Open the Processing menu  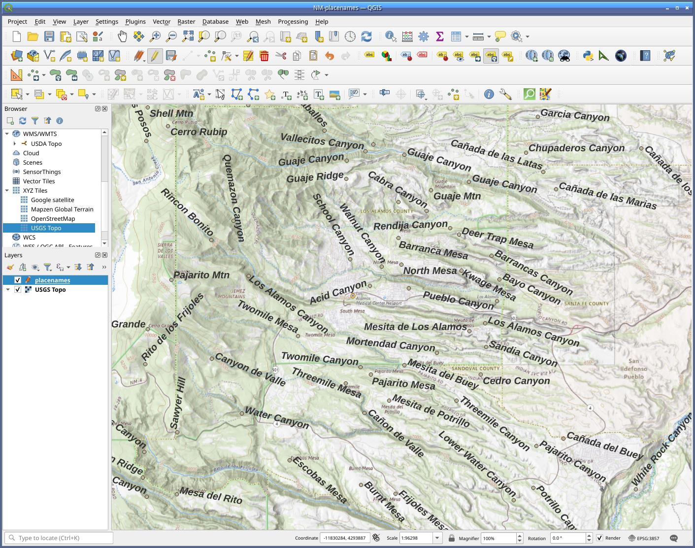(x=293, y=22)
